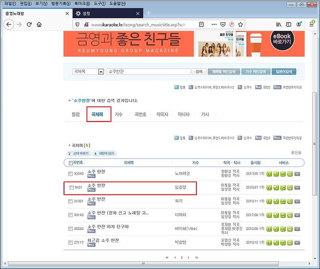
Task: Open the Firefox hamburger menu
Action: point(312,24)
